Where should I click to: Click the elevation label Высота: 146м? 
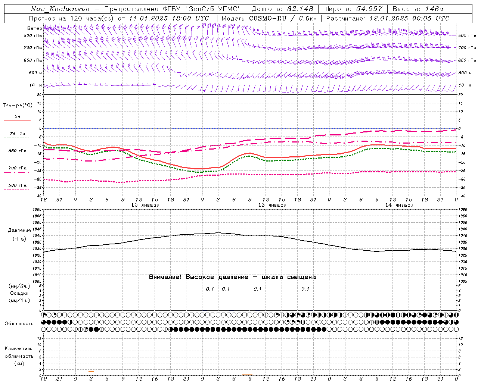click(418, 9)
